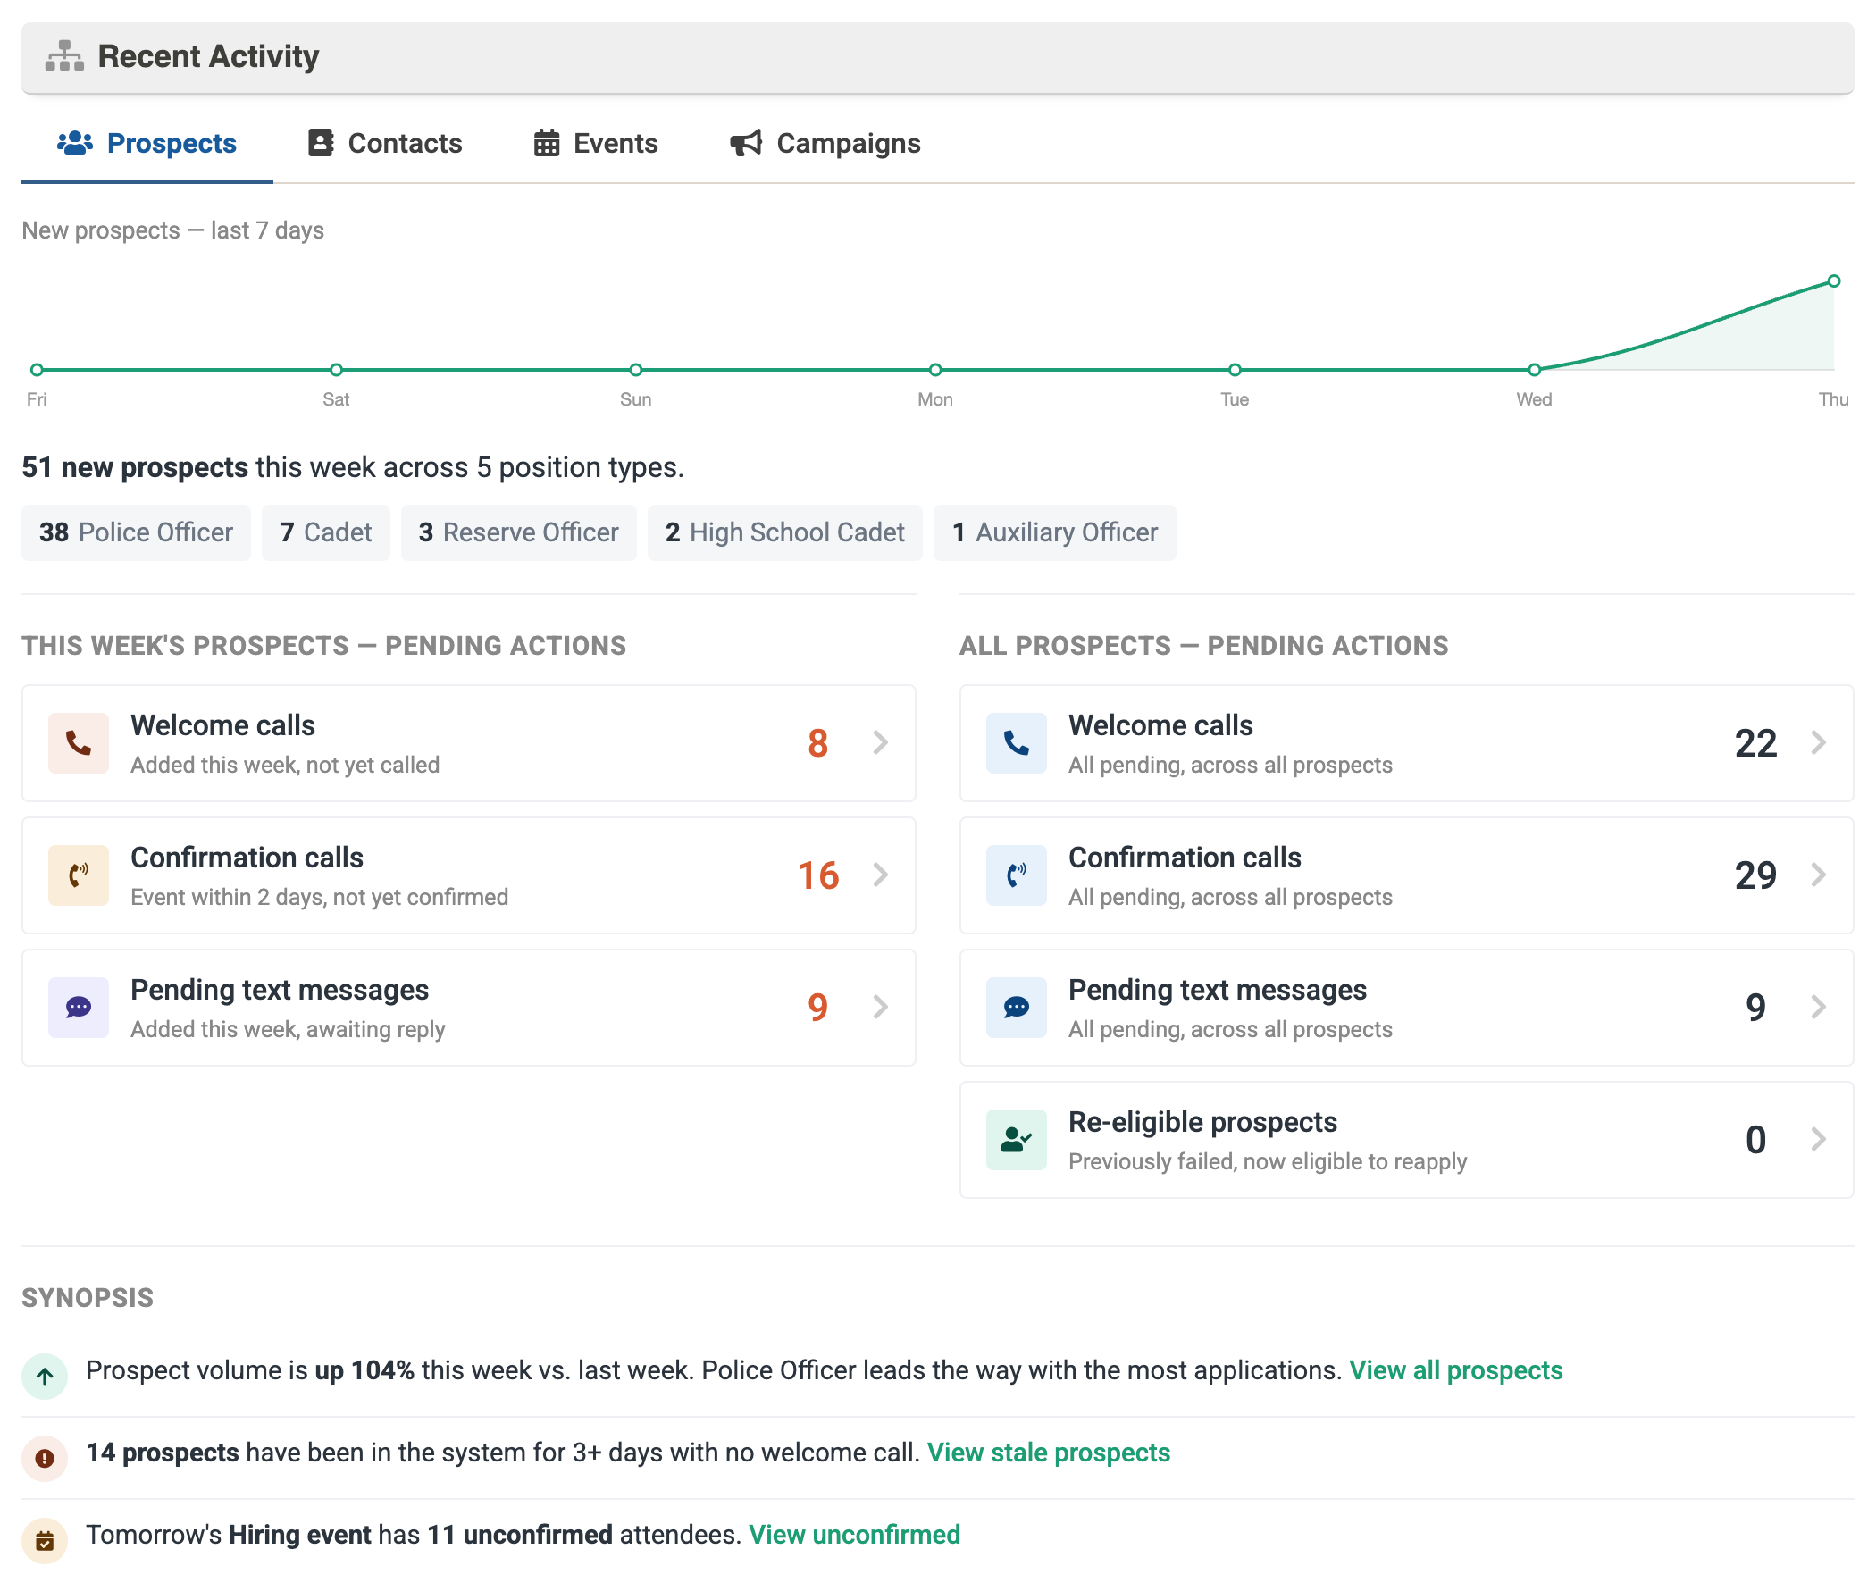This screenshot has width=1876, height=1591.
Task: Click all prospects Pending text messages icon
Action: click(x=1017, y=1008)
